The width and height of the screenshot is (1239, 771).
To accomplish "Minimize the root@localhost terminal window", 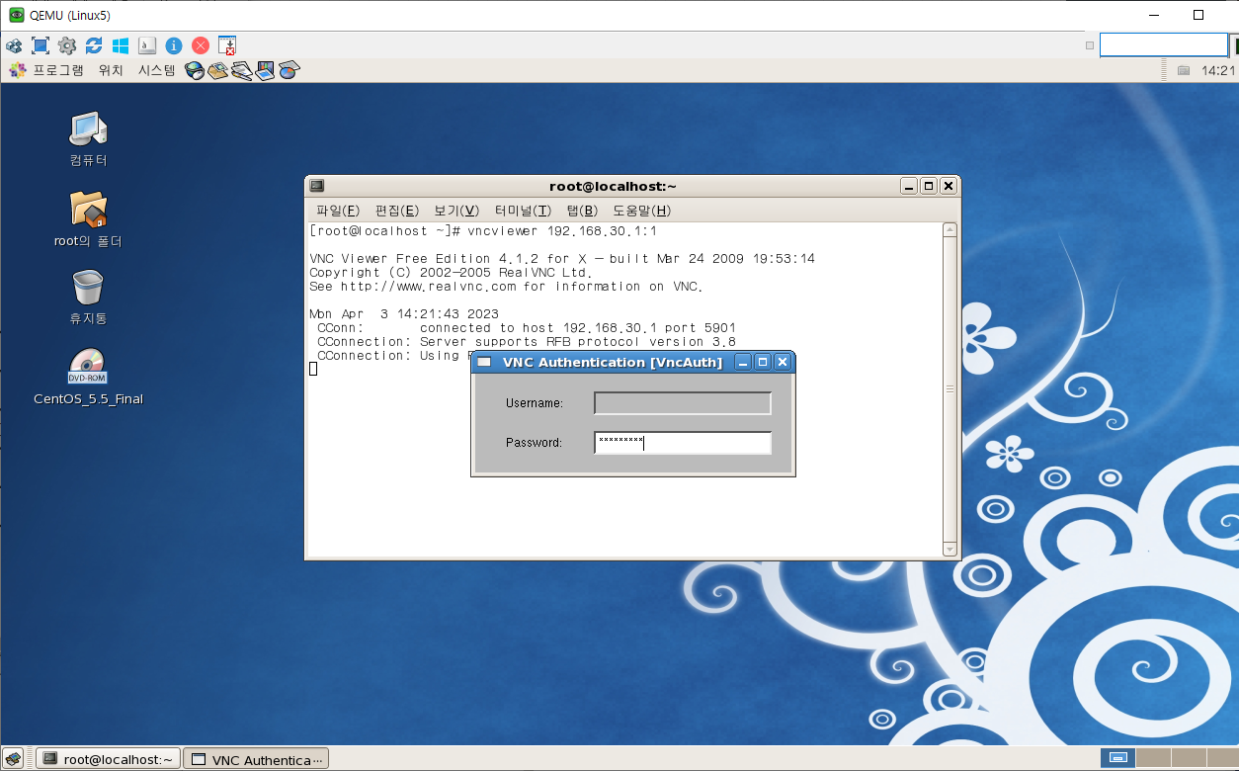I will (x=909, y=186).
